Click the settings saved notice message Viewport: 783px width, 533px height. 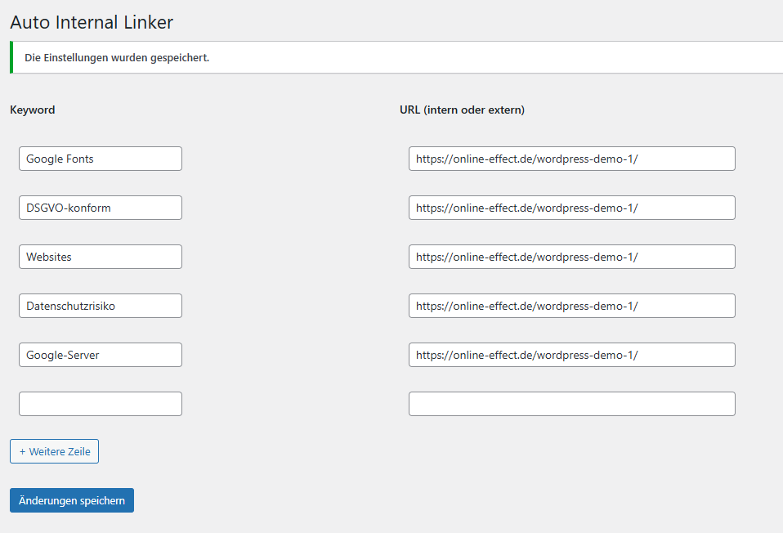point(117,58)
